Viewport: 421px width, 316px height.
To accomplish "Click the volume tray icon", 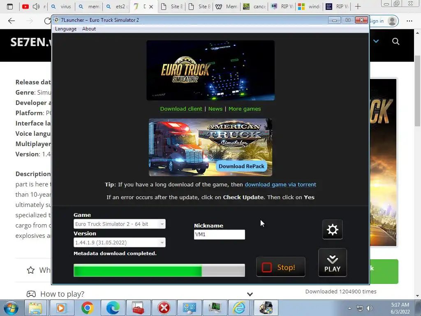I will [x=370, y=308].
